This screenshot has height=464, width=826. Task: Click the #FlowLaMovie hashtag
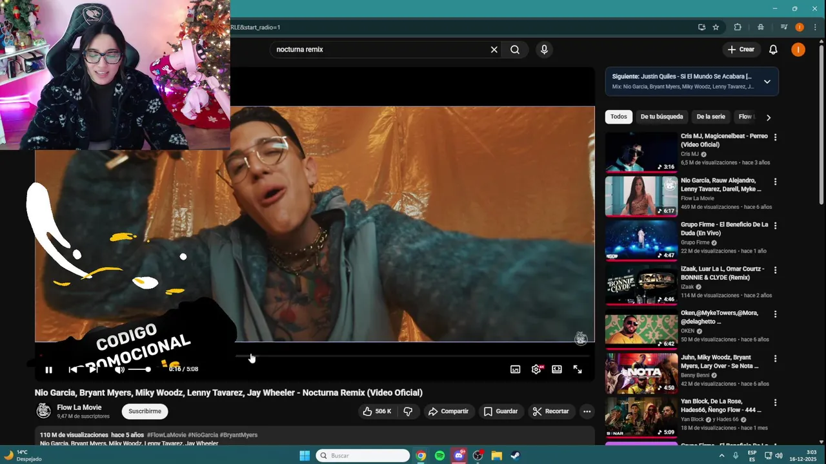pos(166,435)
